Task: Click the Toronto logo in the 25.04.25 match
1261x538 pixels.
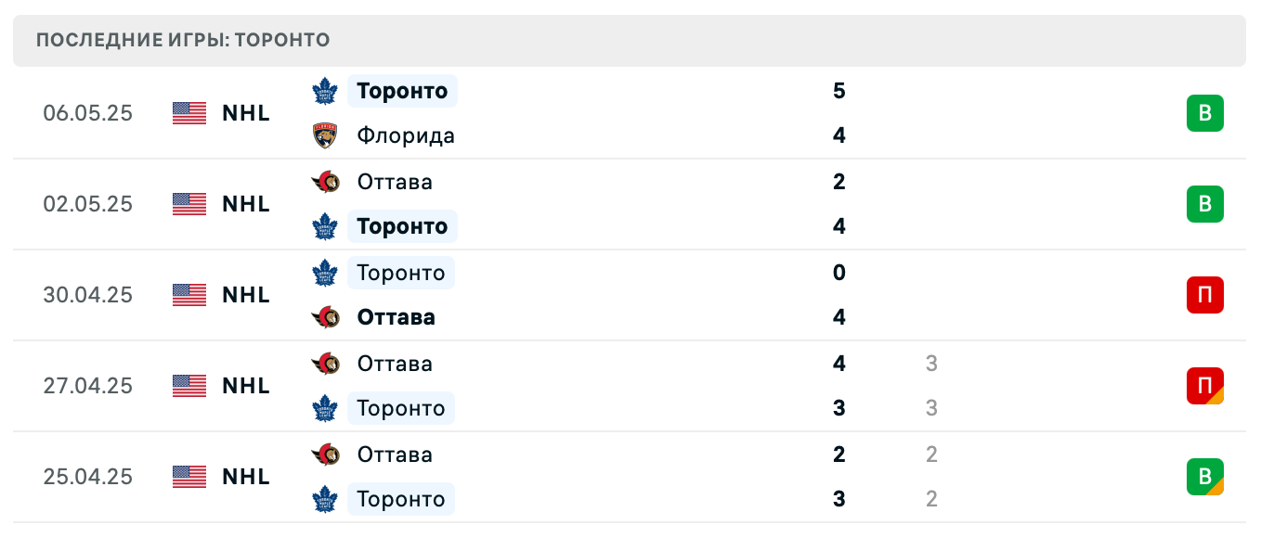Action: [324, 499]
